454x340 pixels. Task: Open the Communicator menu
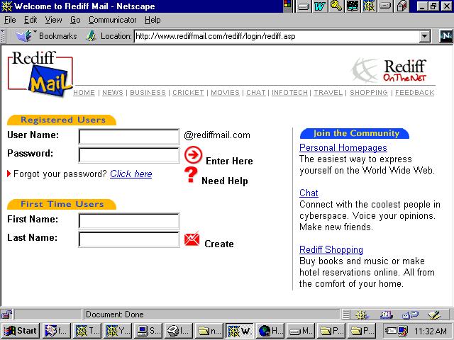112,20
